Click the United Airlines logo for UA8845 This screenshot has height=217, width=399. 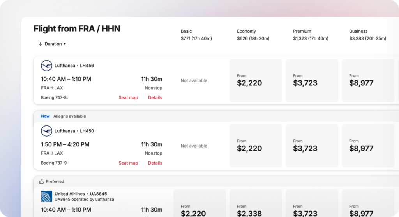coord(47,196)
